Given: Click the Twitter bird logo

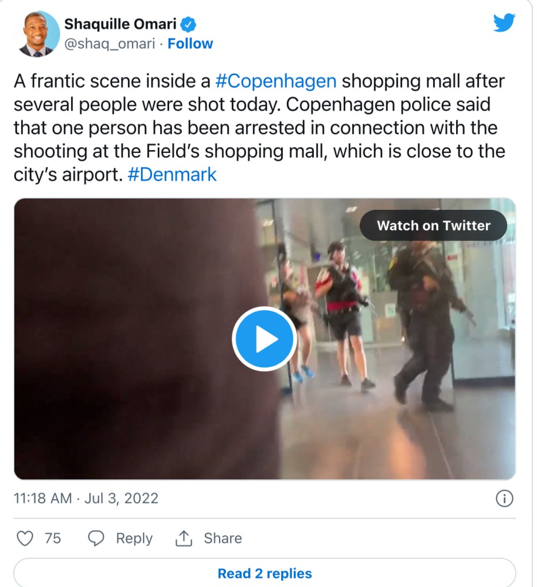Looking at the screenshot, I should pos(504,22).
